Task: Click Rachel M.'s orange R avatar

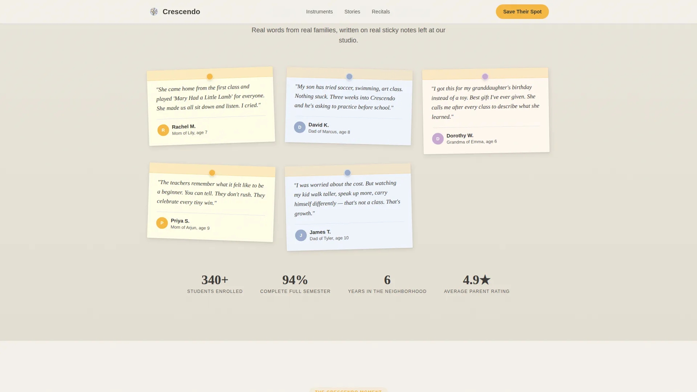Action: pyautogui.click(x=163, y=130)
